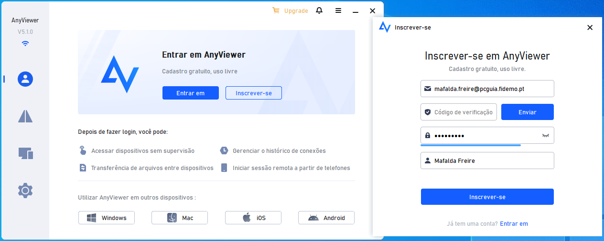This screenshot has width=604, height=241.
Task: Click the envelope icon in the email field
Action: (428, 89)
